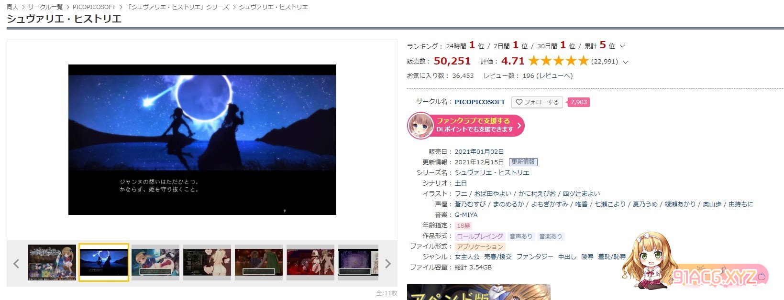Image resolution: width=784 pixels, height=300 pixels.
Task: Open the シュヴァリエ・ヒストリエ series name link
Action: (492, 172)
